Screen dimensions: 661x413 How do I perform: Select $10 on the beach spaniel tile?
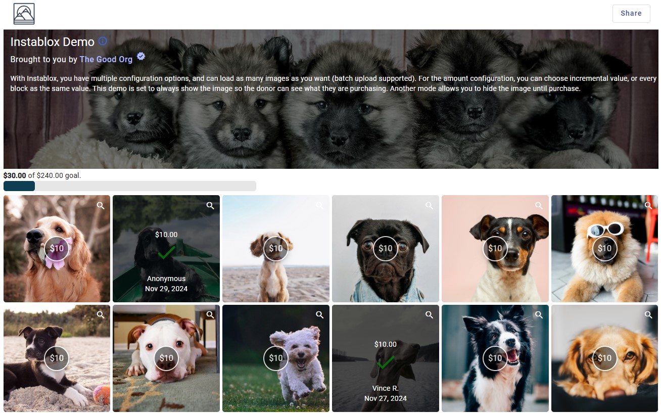coord(276,248)
